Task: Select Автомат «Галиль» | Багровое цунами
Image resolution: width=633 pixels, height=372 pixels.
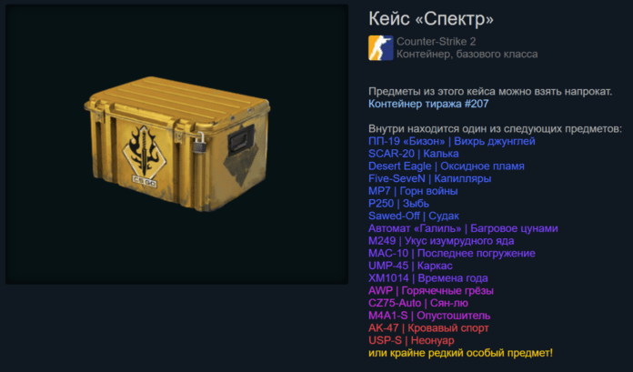Action: tap(463, 228)
